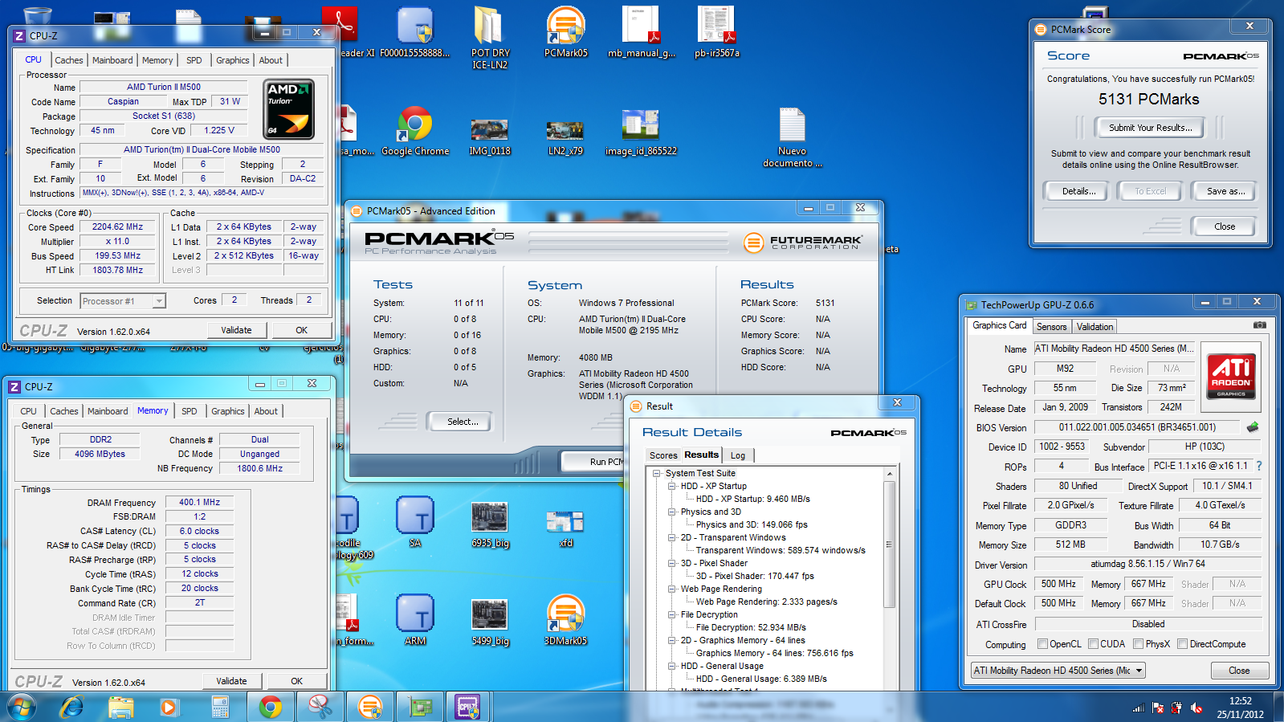The height and width of the screenshot is (722, 1284).
Task: Open the Log tab in Result Details
Action: click(737, 455)
